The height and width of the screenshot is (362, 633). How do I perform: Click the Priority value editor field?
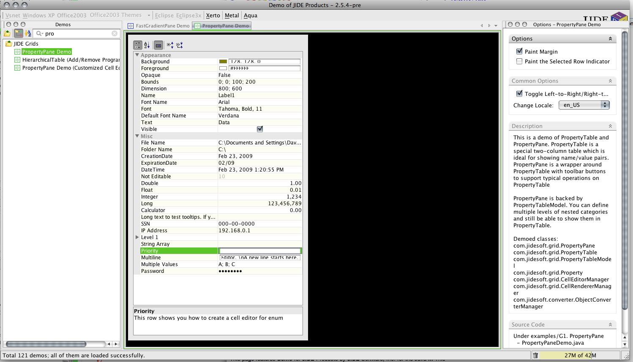coord(260,250)
